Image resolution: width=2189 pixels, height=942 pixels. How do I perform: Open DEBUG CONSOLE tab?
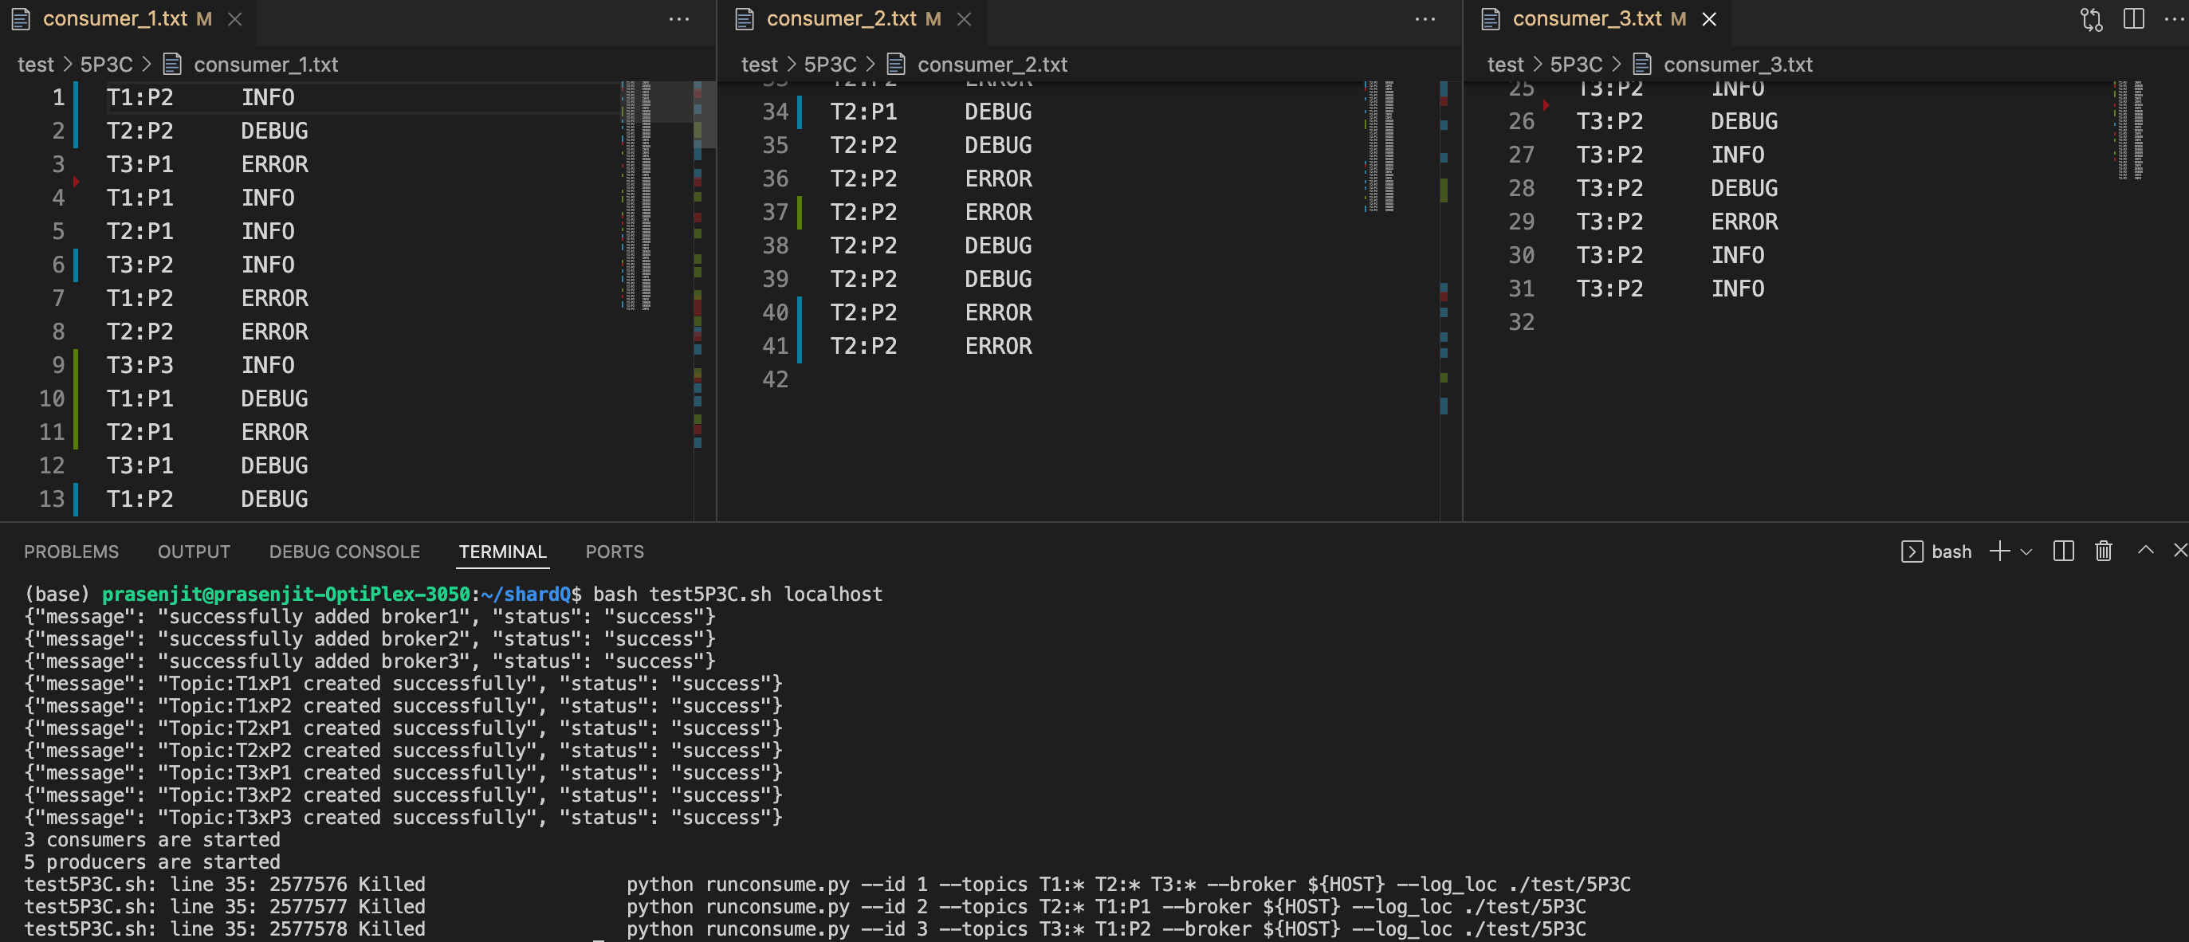(344, 552)
